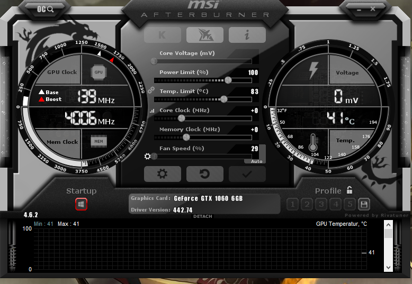Viewport: 412px width, 284px height.
Task: Click the Core Clock offset +0 value
Action: click(254, 111)
